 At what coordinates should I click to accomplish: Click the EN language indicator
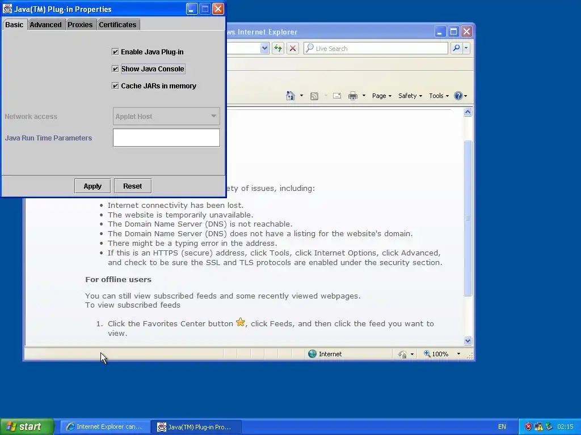coord(502,427)
